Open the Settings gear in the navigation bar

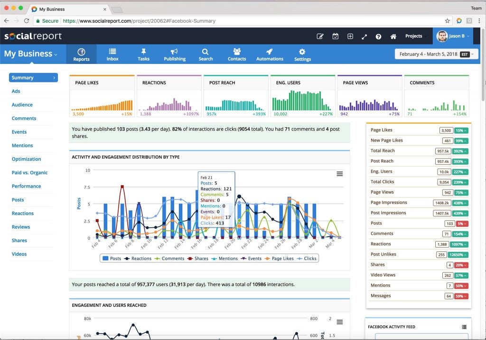[302, 54]
